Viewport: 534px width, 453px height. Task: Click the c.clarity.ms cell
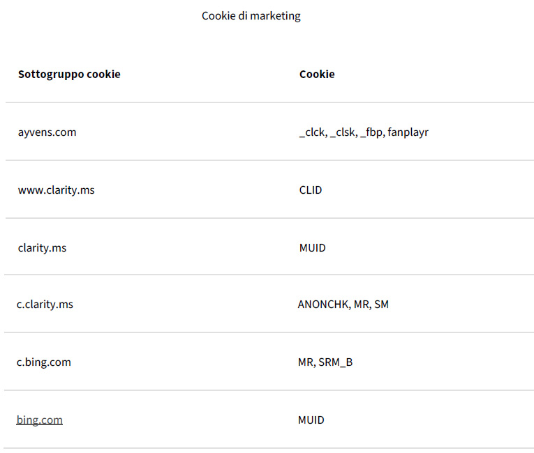coord(45,305)
